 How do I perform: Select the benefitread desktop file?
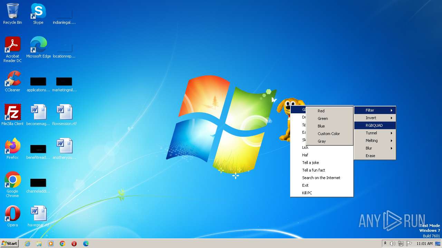(x=38, y=152)
